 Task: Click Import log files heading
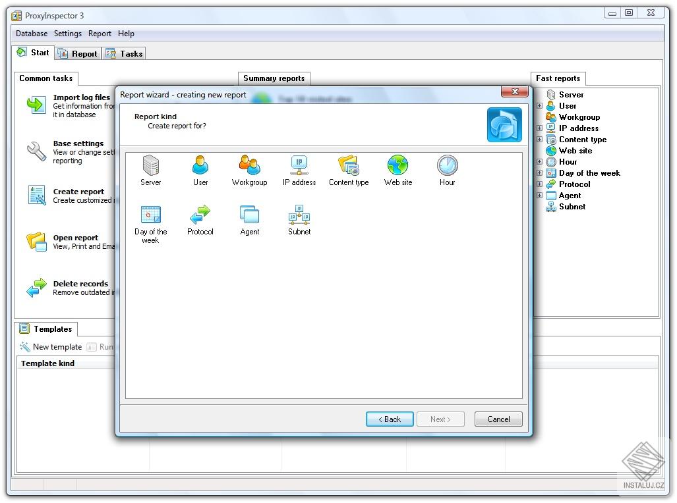82,97
